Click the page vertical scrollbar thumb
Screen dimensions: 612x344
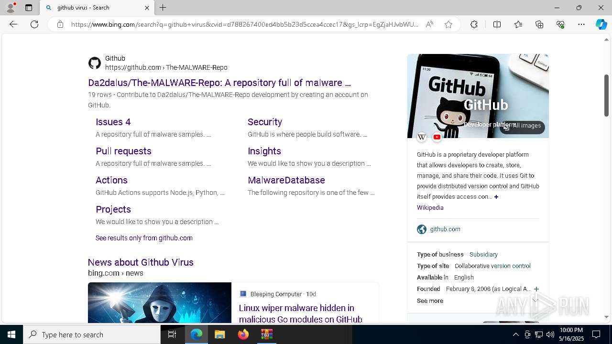click(606, 96)
